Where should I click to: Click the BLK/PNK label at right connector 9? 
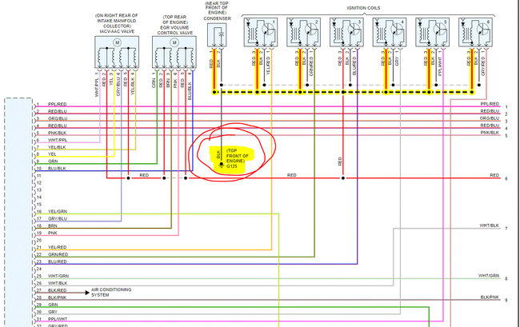click(x=490, y=297)
